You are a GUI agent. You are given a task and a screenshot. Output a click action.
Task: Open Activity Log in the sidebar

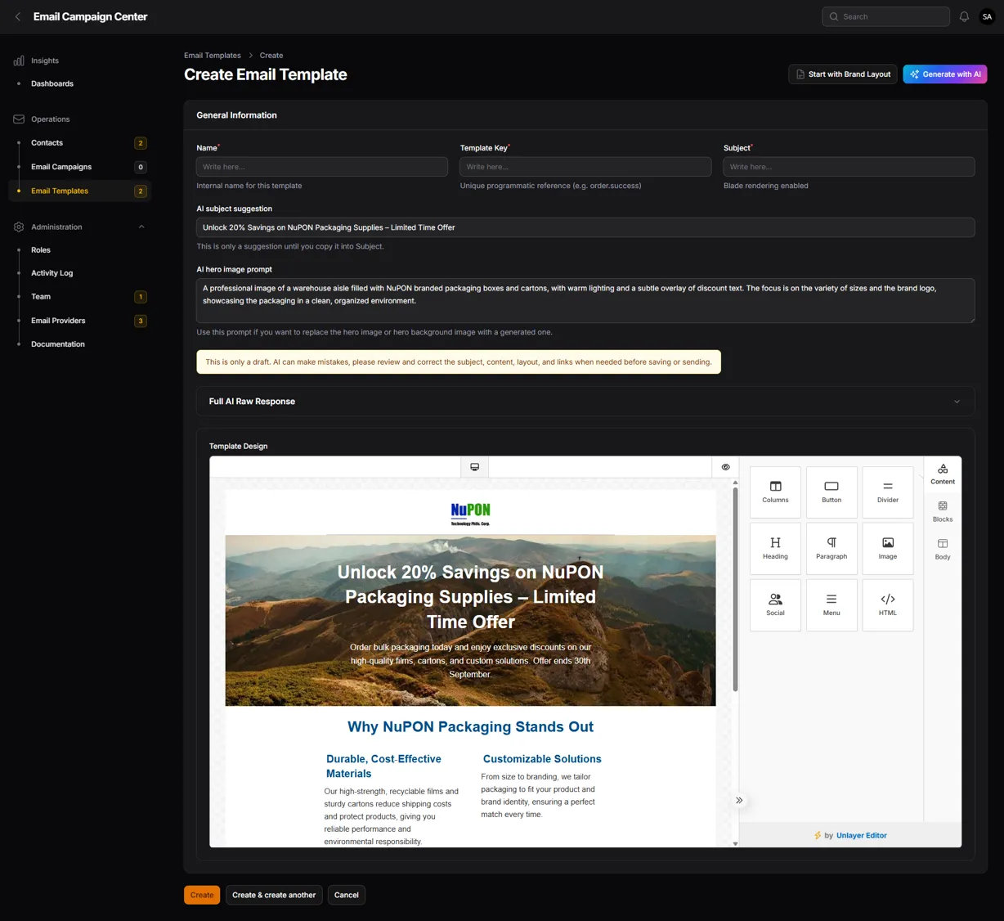coord(52,273)
